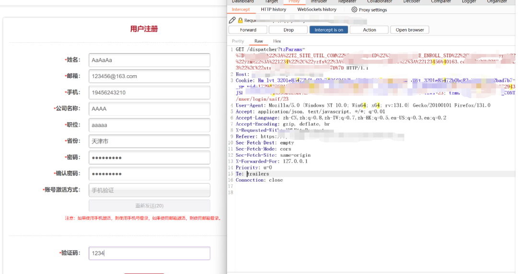Switch to the Target tab
This screenshot has height=274, width=518.
pos(271,1)
